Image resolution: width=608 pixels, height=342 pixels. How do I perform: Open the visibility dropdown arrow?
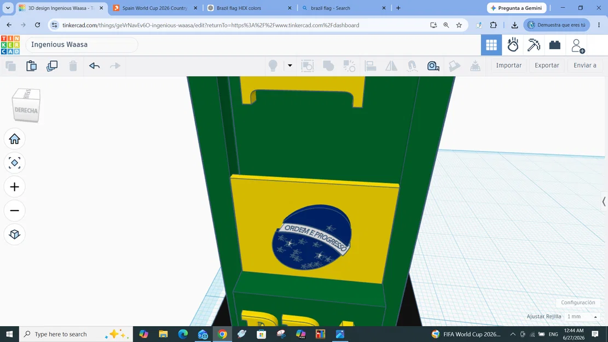289,66
